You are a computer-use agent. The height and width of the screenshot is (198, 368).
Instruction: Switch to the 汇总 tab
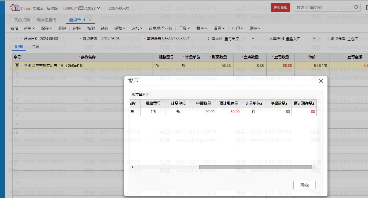(x=35, y=47)
